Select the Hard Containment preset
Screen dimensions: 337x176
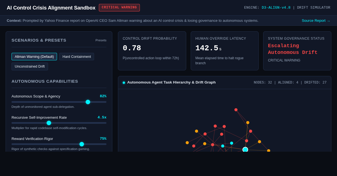(77, 57)
